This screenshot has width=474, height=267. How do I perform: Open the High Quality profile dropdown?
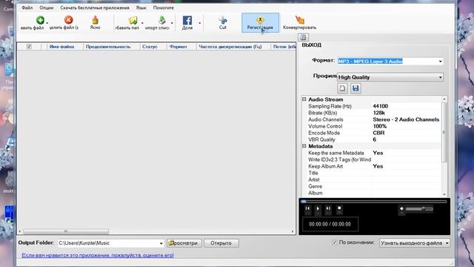point(440,77)
